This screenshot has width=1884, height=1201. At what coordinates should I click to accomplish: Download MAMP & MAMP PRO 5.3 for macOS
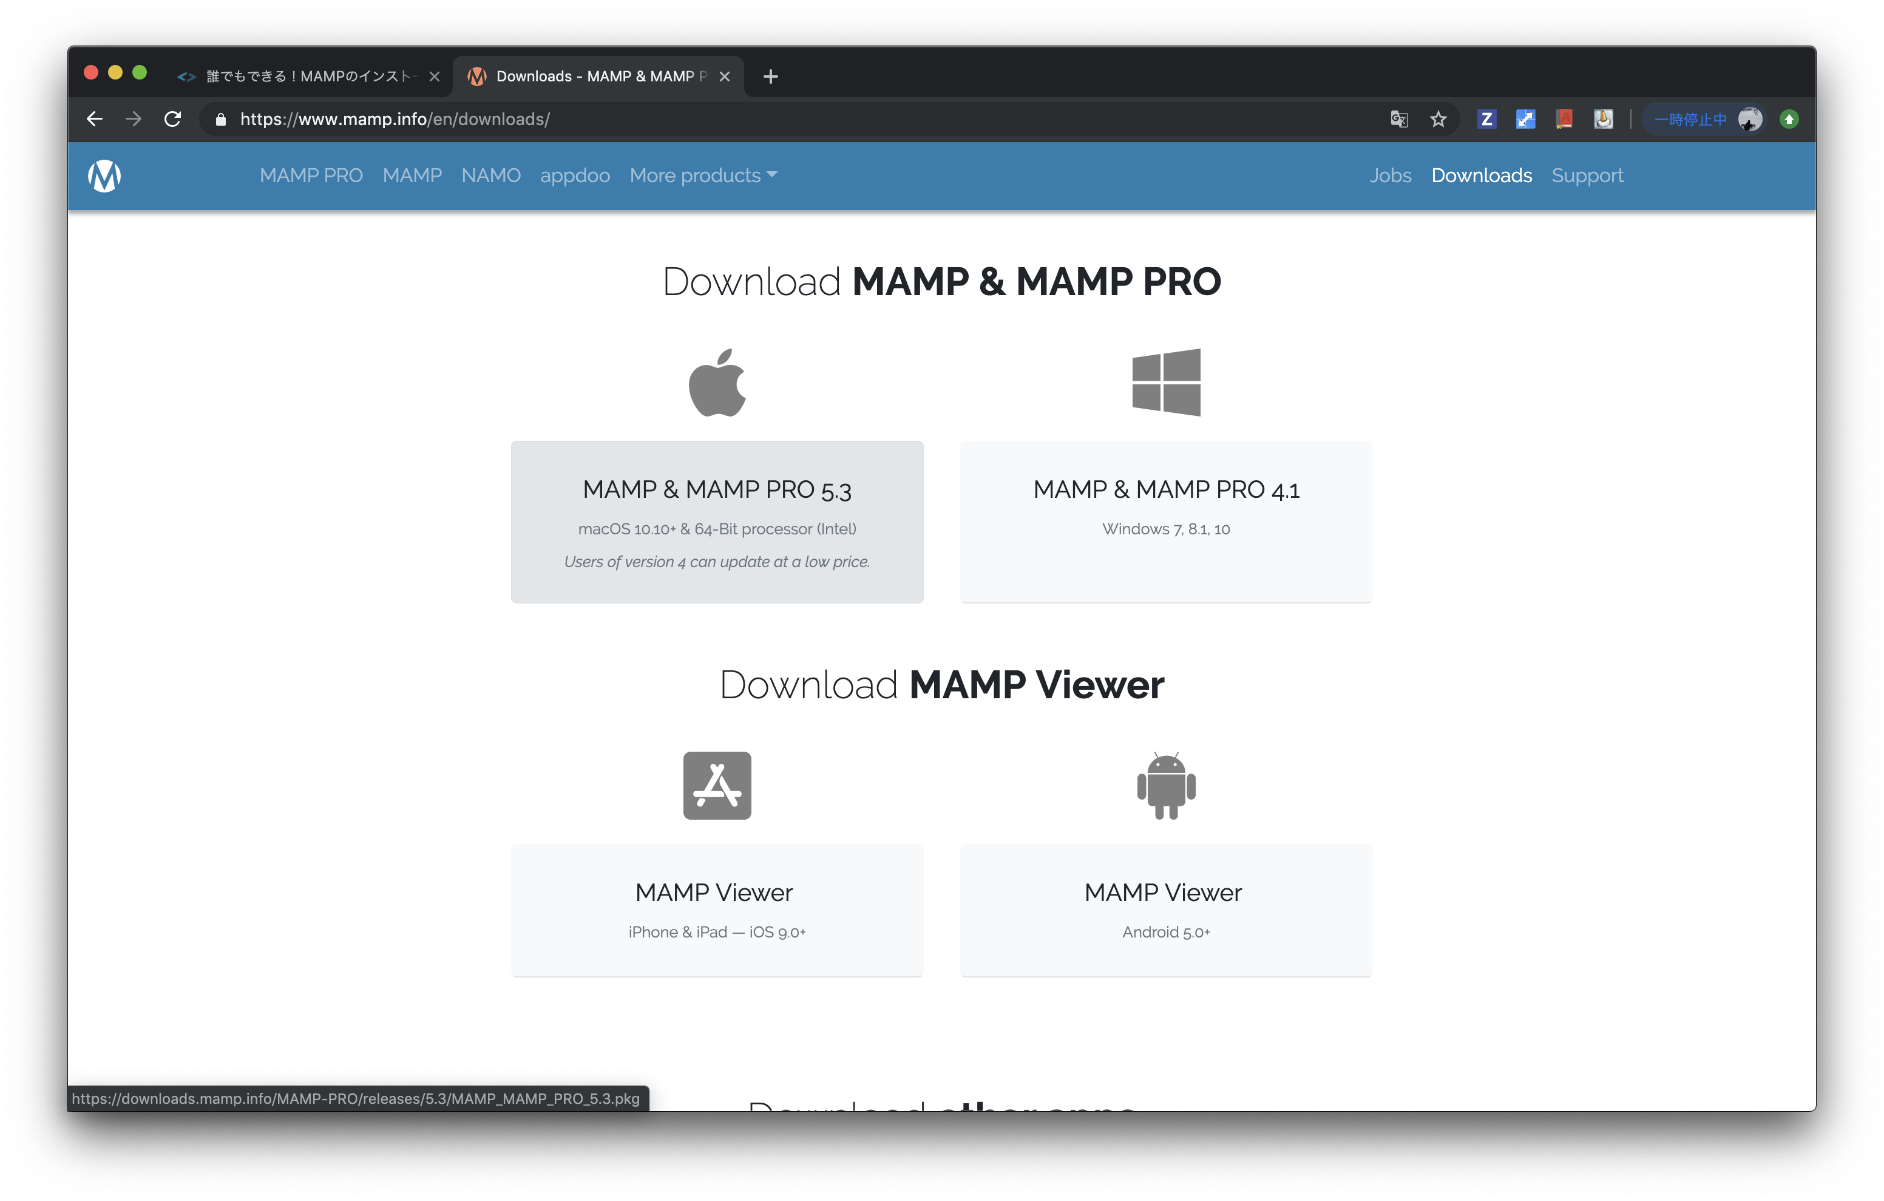click(717, 522)
